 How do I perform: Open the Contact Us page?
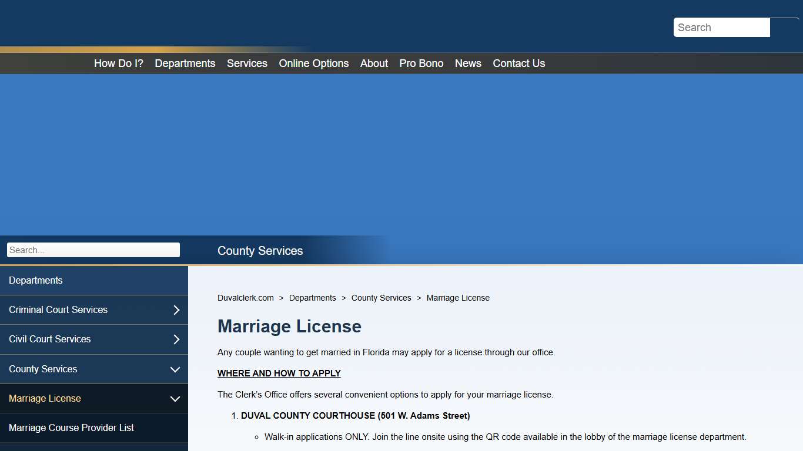518,63
